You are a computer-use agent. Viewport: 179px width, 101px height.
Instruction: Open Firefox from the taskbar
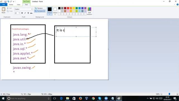pos(80,98)
